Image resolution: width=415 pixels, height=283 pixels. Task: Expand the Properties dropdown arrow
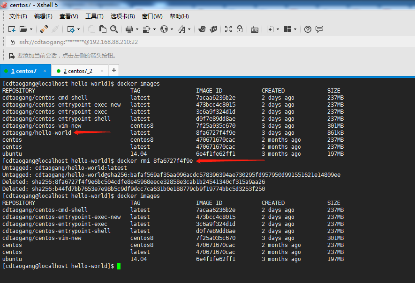pyautogui.click(x=79, y=29)
